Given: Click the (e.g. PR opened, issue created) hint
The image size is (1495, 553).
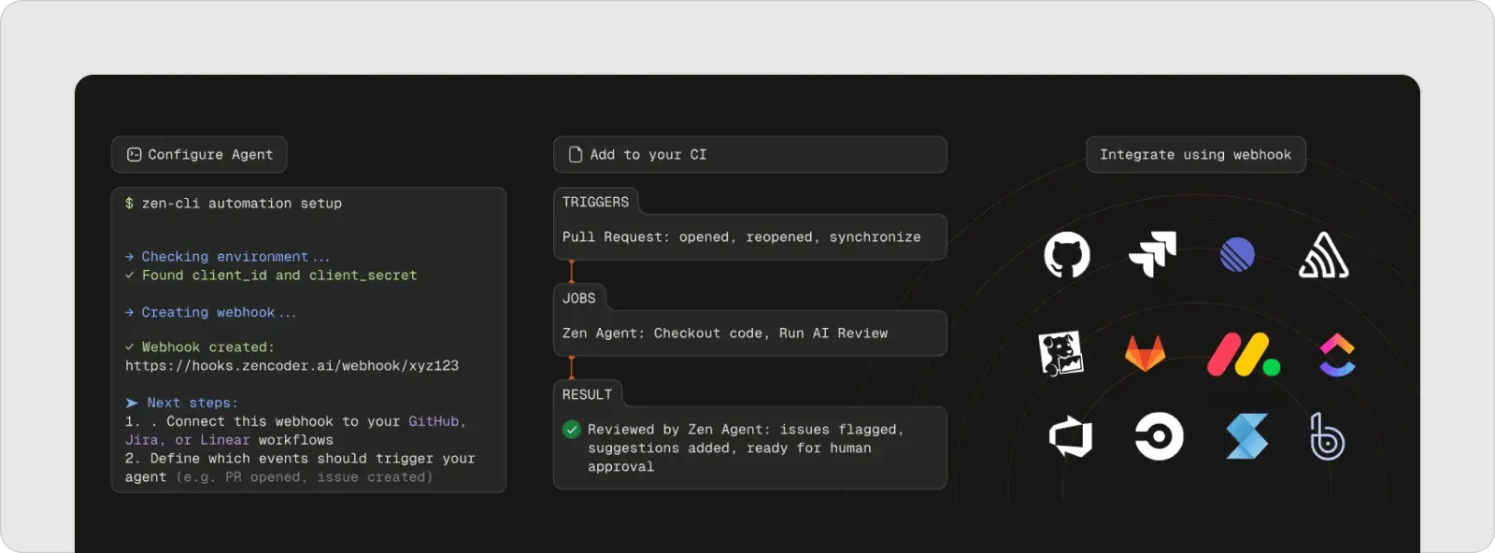Looking at the screenshot, I should tap(305, 477).
